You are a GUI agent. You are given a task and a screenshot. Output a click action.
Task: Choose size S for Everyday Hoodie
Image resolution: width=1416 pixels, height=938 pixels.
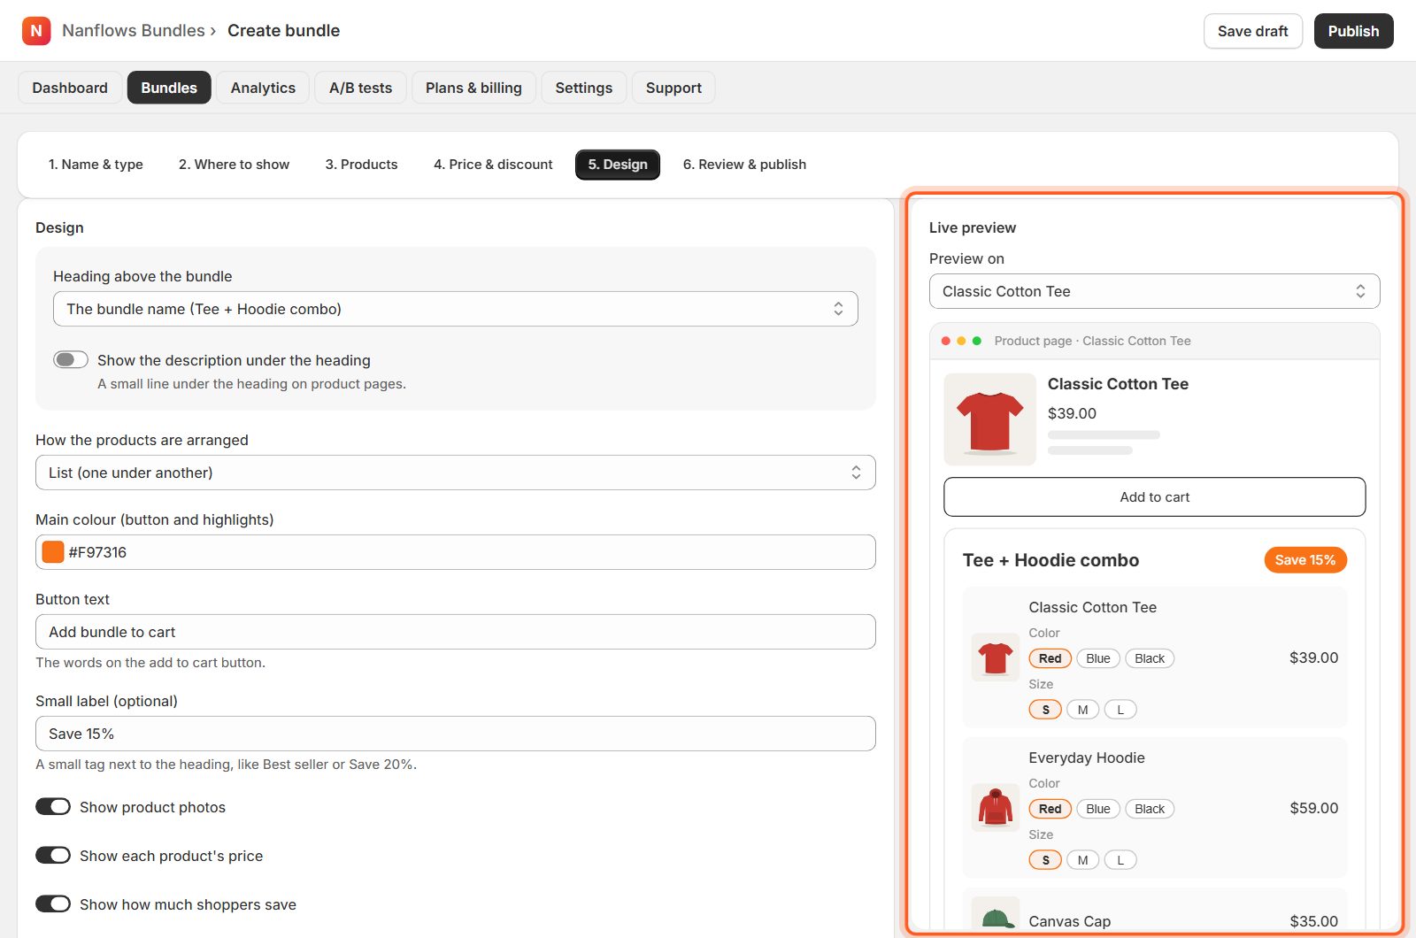click(x=1045, y=860)
